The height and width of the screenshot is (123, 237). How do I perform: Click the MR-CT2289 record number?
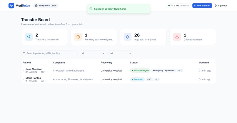(31, 81)
